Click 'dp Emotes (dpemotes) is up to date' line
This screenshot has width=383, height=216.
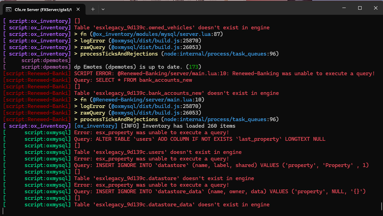coord(138,67)
